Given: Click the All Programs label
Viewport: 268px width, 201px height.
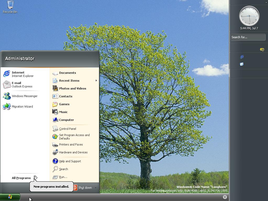Looking at the screenshot, I should click(21, 178).
